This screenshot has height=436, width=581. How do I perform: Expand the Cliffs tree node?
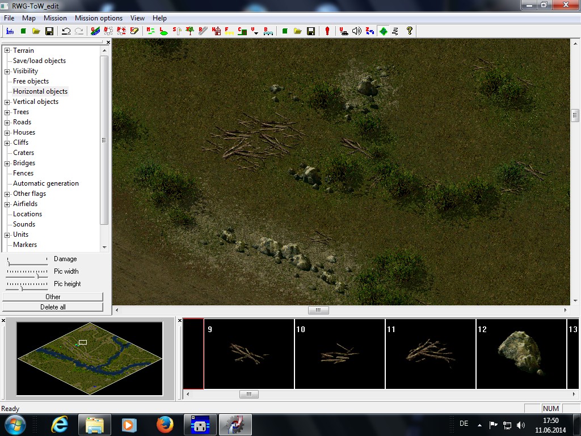point(7,142)
